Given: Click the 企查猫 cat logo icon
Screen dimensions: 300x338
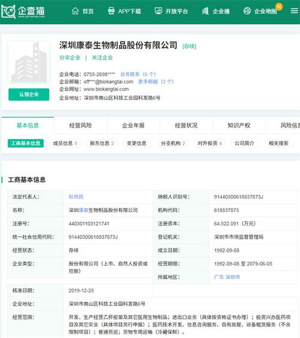Looking at the screenshot, I should (8, 11).
